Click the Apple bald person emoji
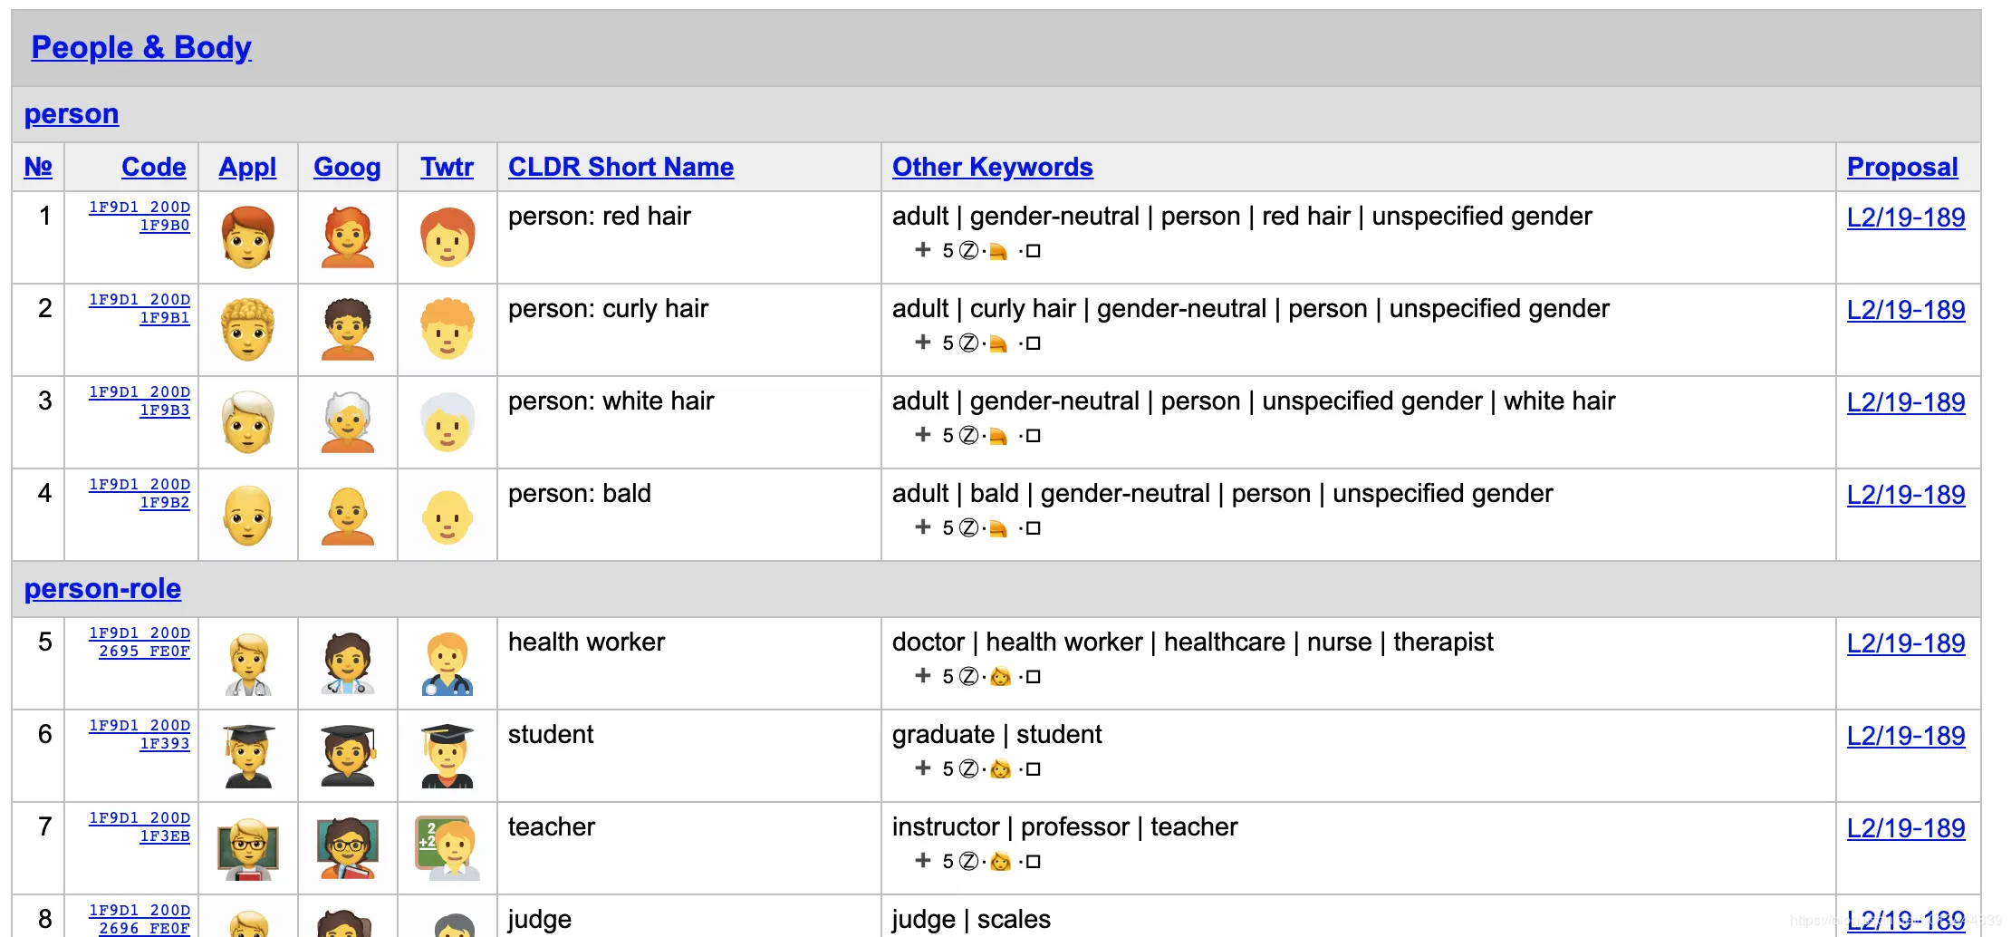2011x937 pixels. [248, 515]
